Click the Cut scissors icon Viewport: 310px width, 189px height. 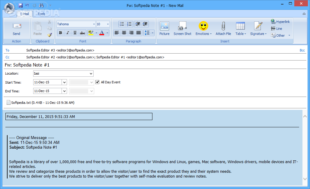click(50, 22)
